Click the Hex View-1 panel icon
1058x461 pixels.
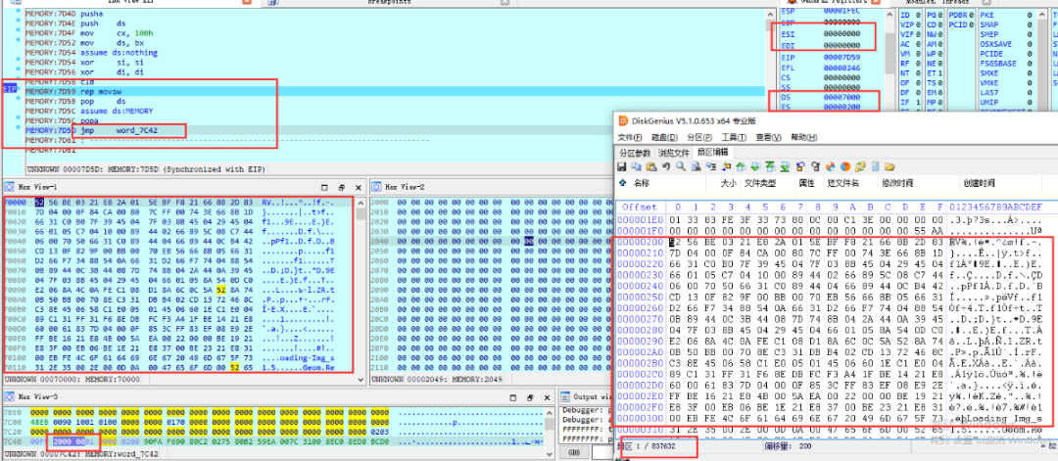coord(9,187)
